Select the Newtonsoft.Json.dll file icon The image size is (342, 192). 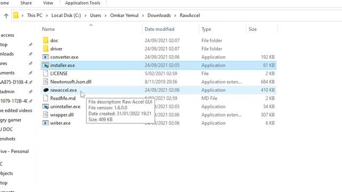click(45, 82)
